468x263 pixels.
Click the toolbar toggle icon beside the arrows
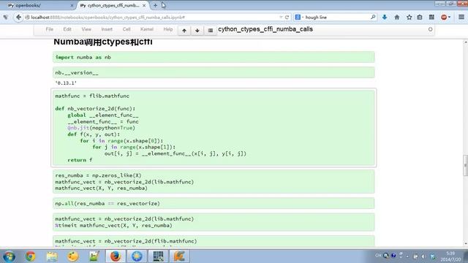210,31
